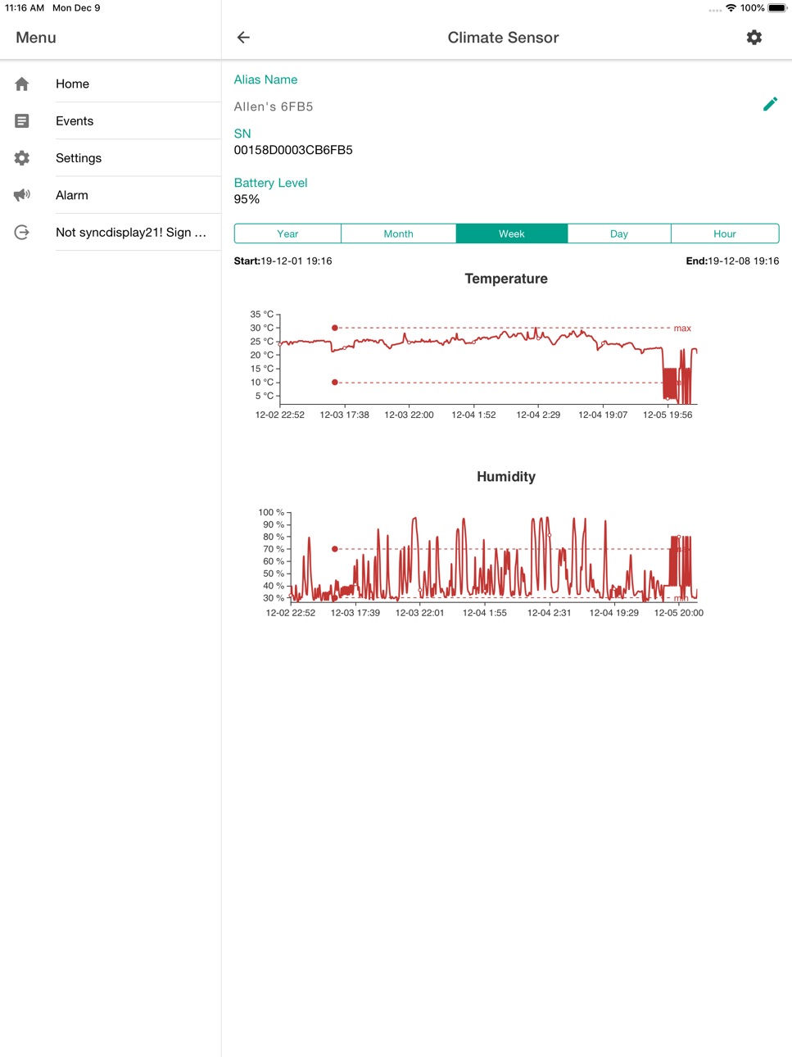This screenshot has height=1057, width=792.
Task: Tap the back arrow icon
Action: pos(243,38)
